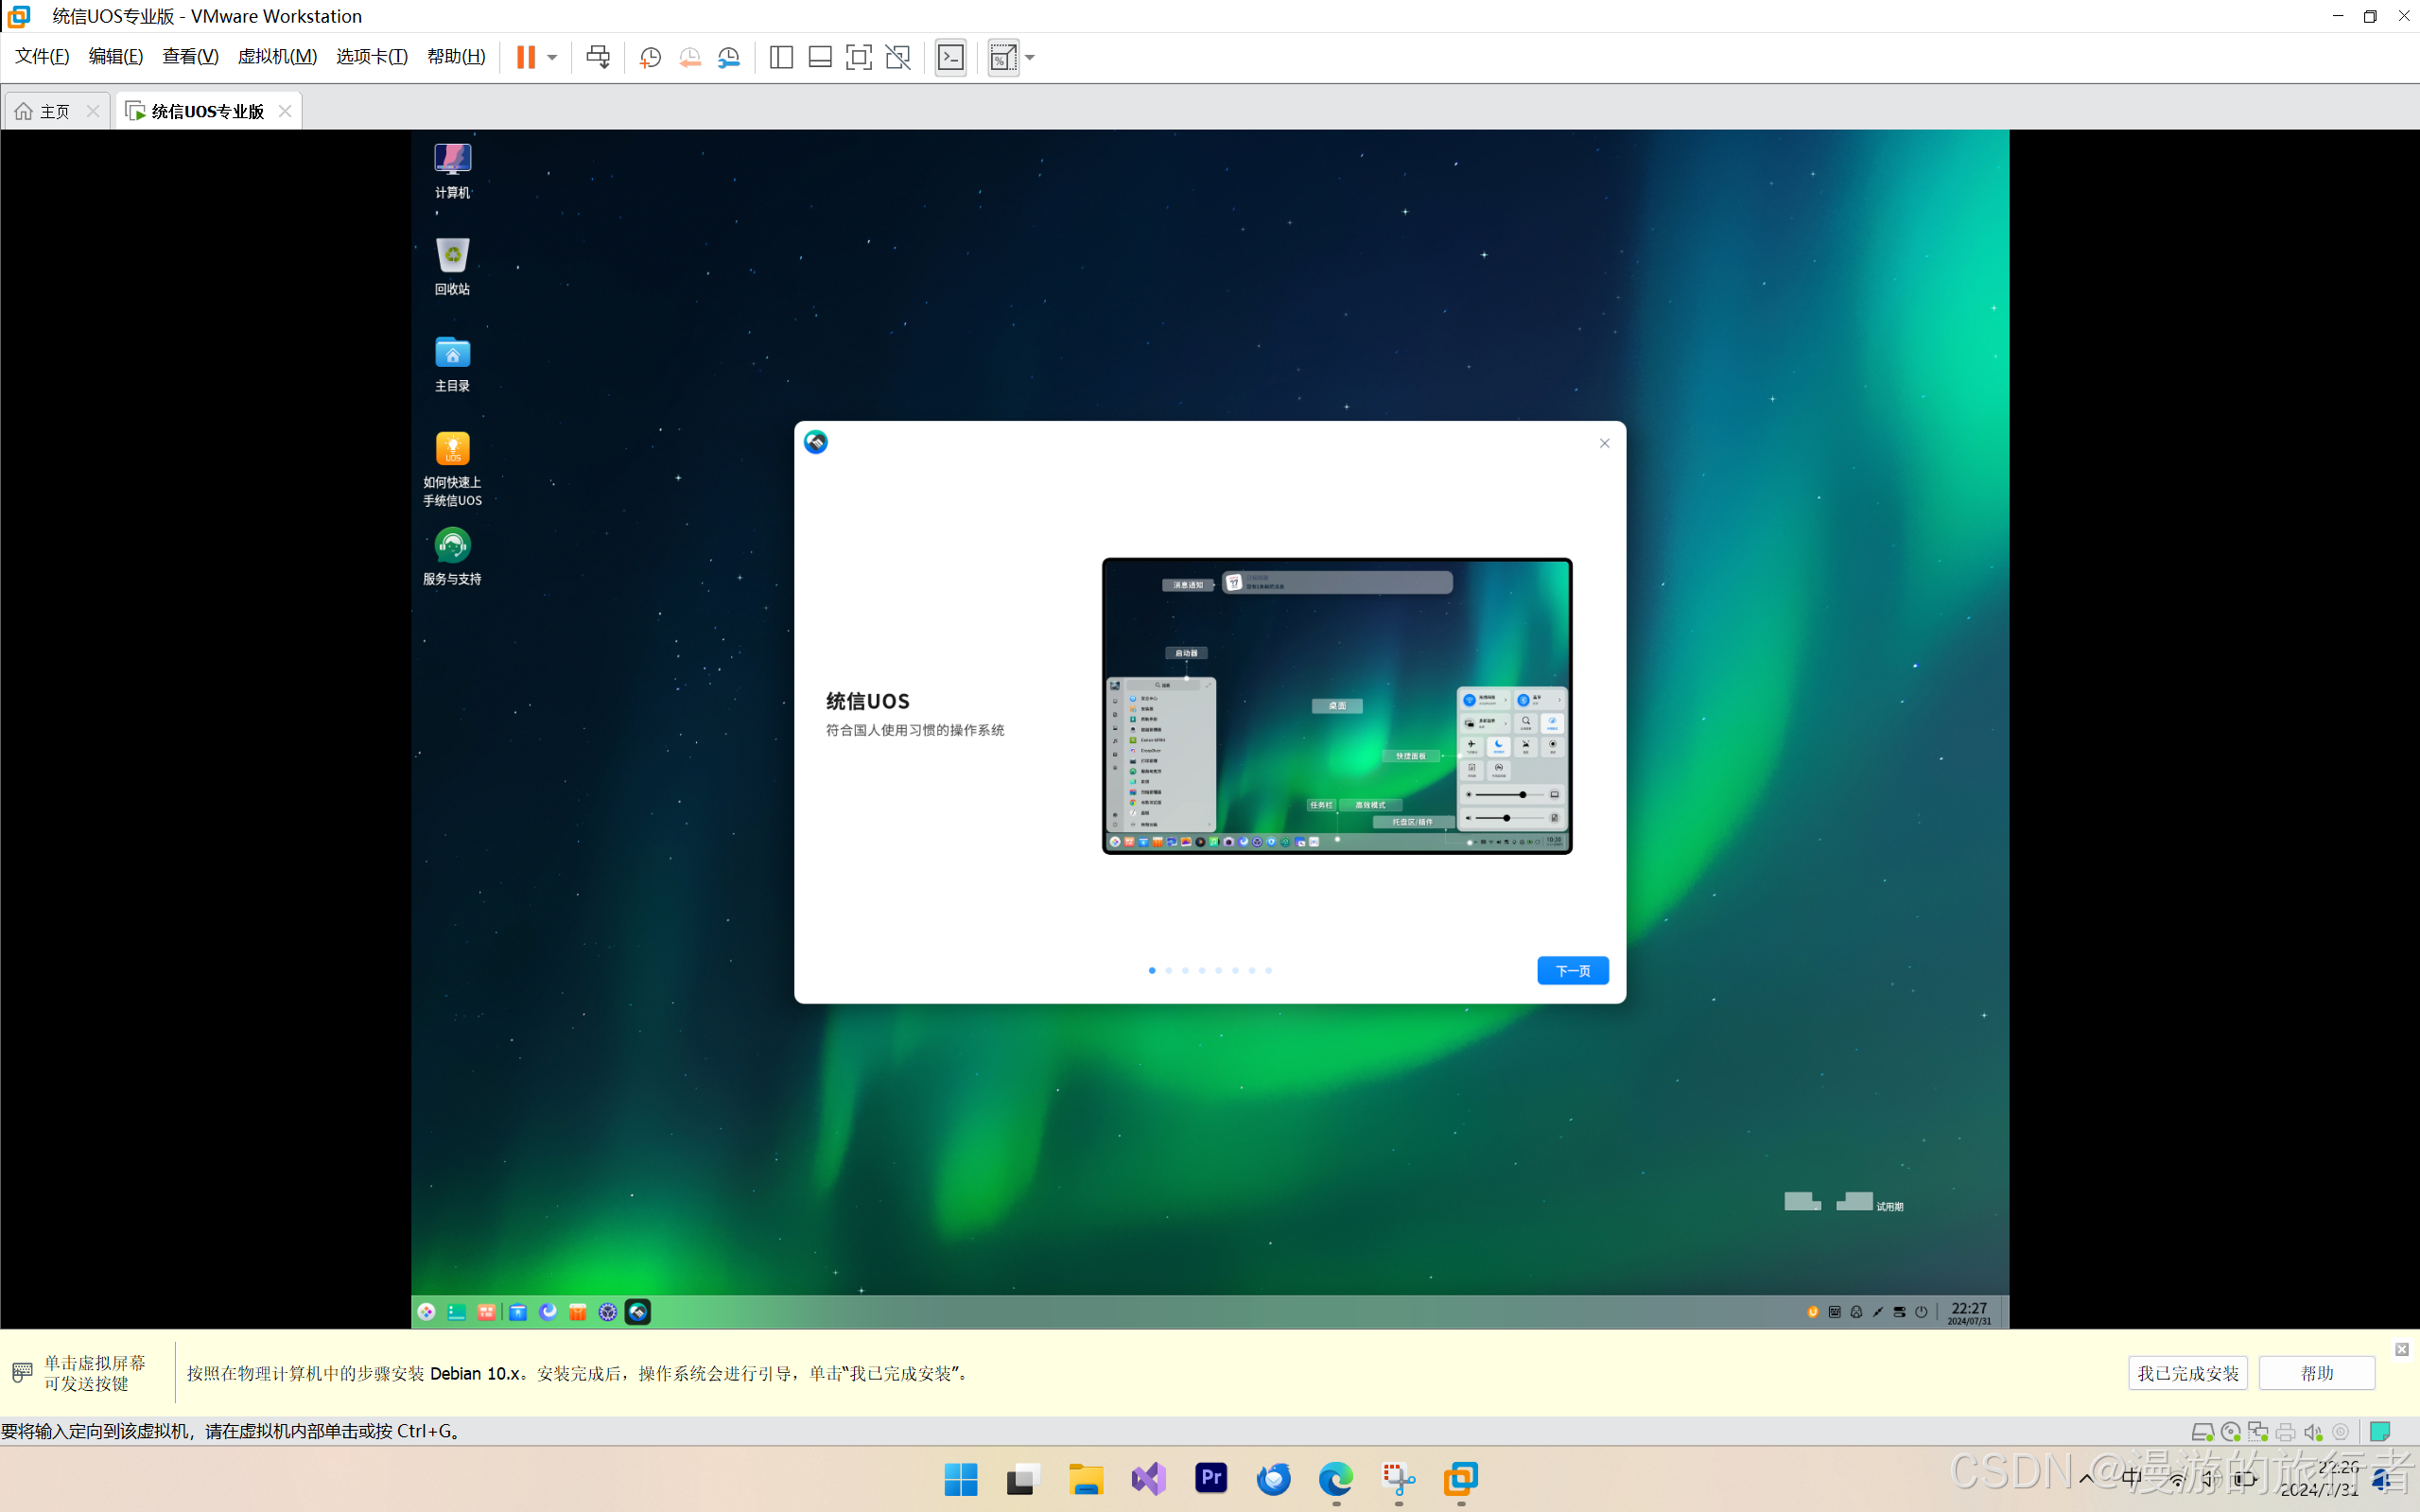Toggle the console view toolbar icon

point(951,58)
